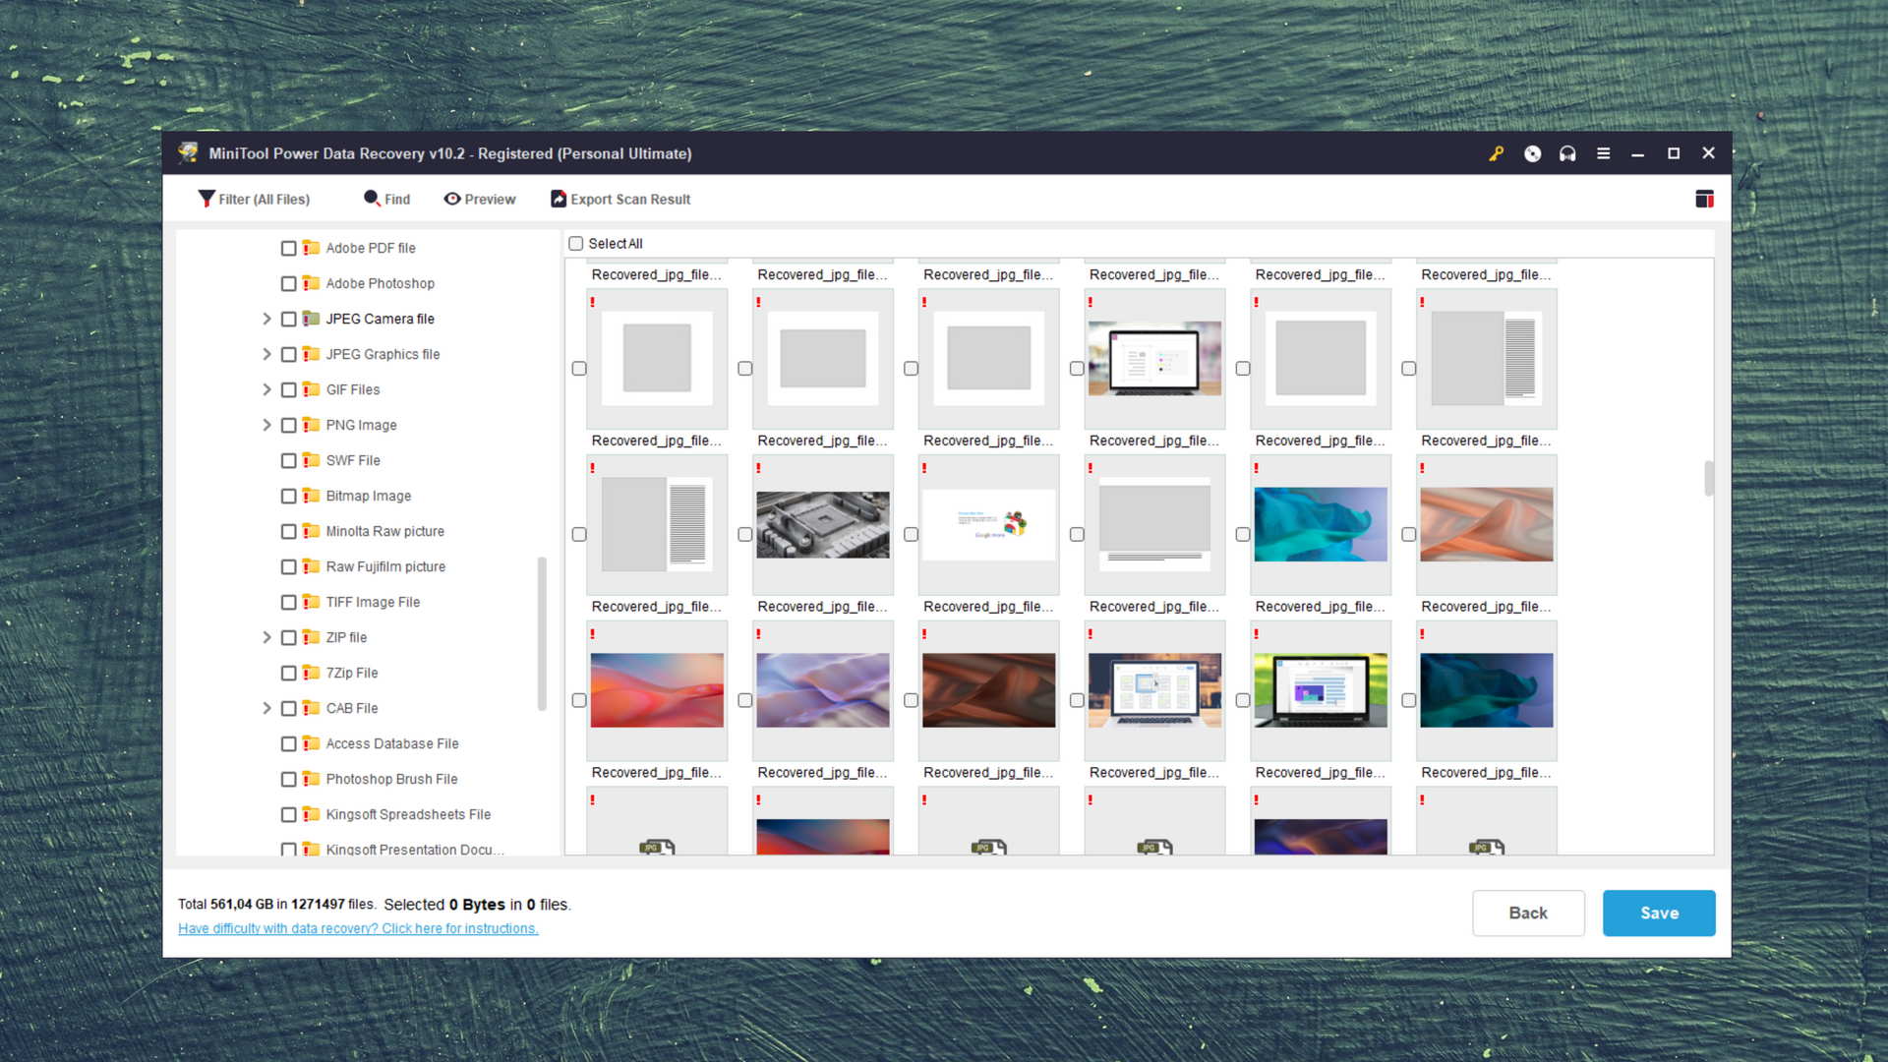Expand the CAB File node
This screenshot has height=1062, width=1888.
point(266,708)
